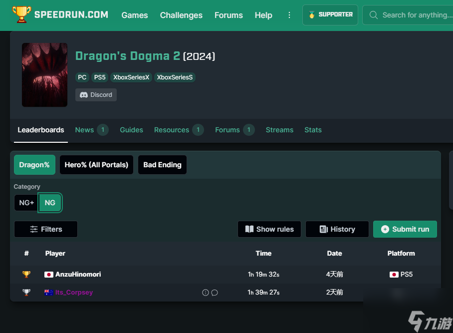Open the Help menu
This screenshot has width=453, height=333.
click(x=263, y=15)
